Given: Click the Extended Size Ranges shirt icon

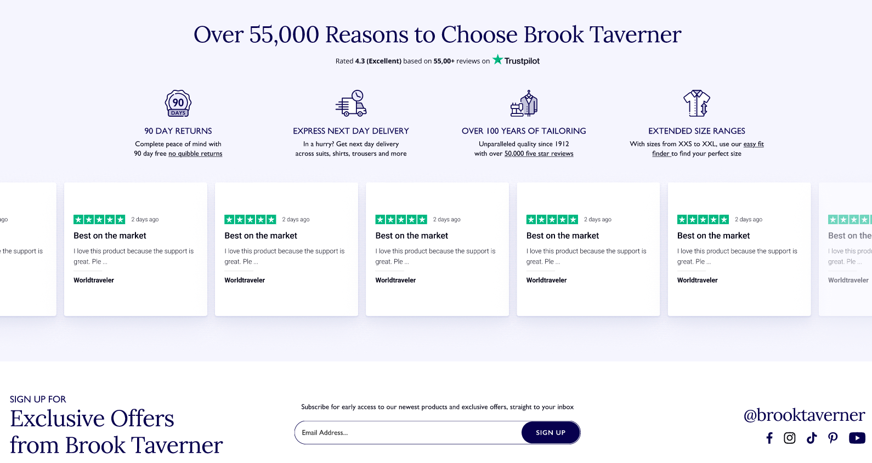Looking at the screenshot, I should coord(697,103).
